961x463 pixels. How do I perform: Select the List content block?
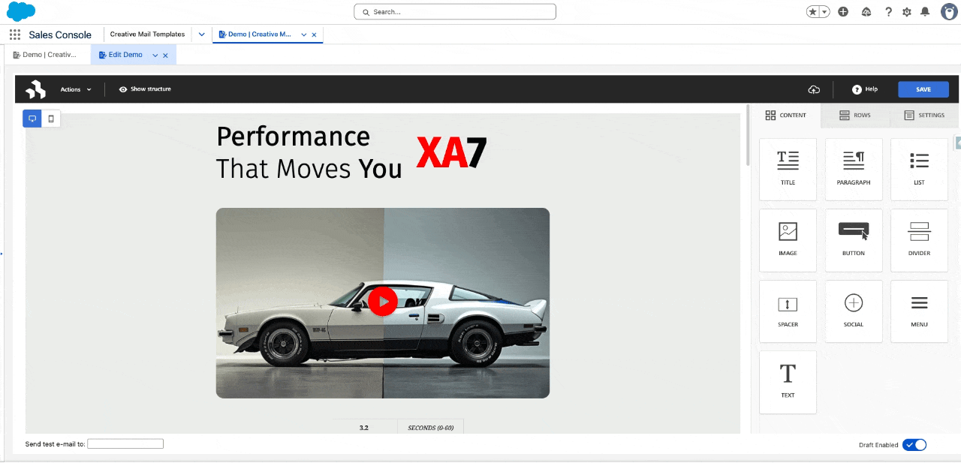pos(919,169)
